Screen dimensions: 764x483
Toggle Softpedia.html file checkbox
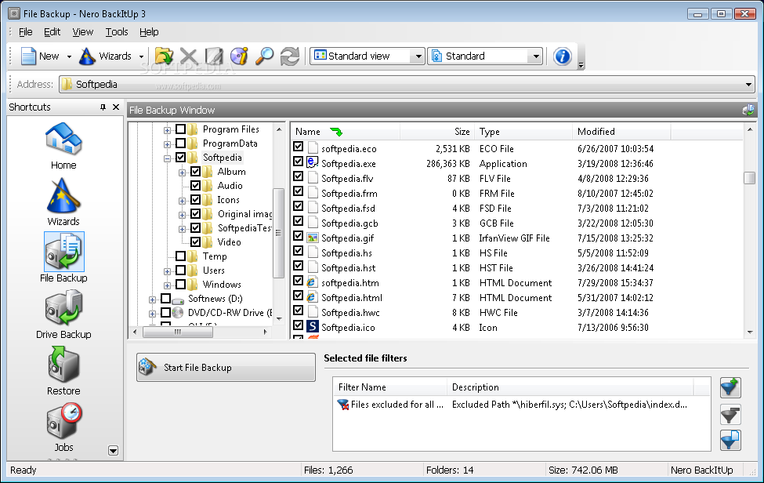coord(299,296)
